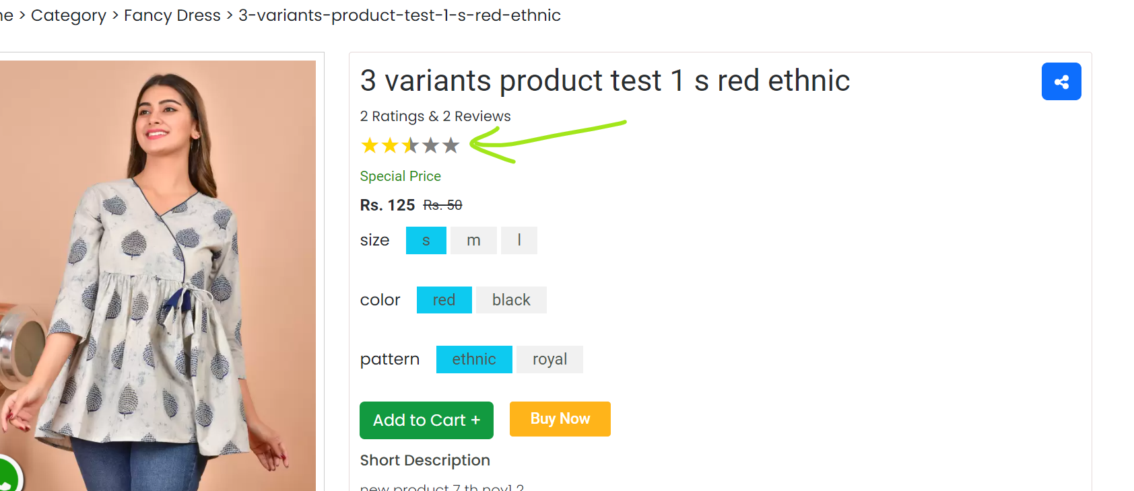The image size is (1134, 491).
Task: Select size option l
Action: [519, 240]
